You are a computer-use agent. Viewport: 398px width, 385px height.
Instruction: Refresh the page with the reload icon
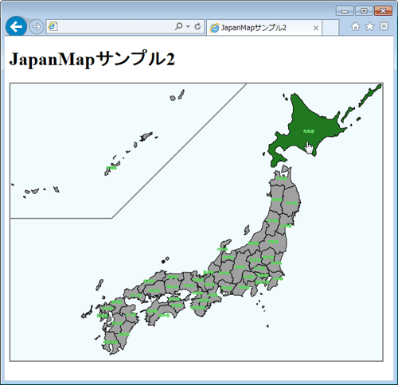pyautogui.click(x=197, y=26)
